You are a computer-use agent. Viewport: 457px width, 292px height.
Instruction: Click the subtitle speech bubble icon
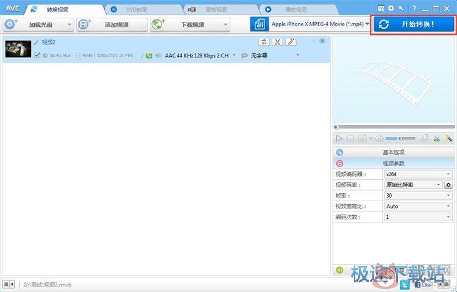[244, 55]
